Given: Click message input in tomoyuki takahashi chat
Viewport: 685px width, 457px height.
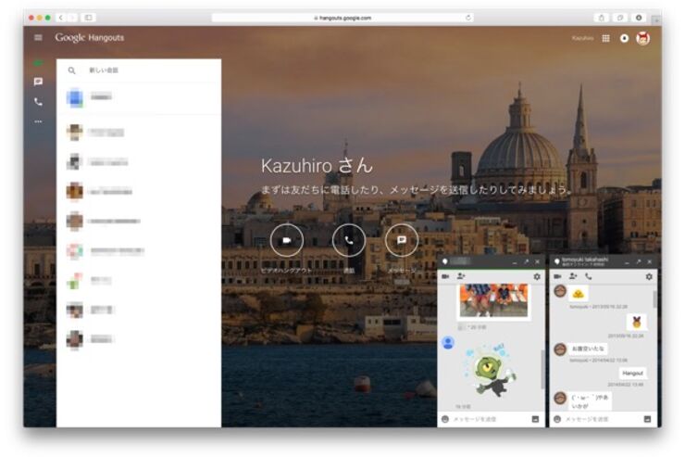Looking at the screenshot, I should [x=602, y=419].
